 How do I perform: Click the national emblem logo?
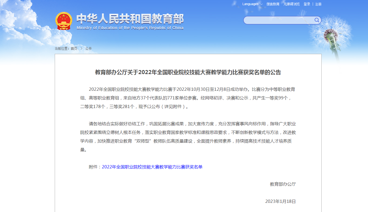[64, 21]
